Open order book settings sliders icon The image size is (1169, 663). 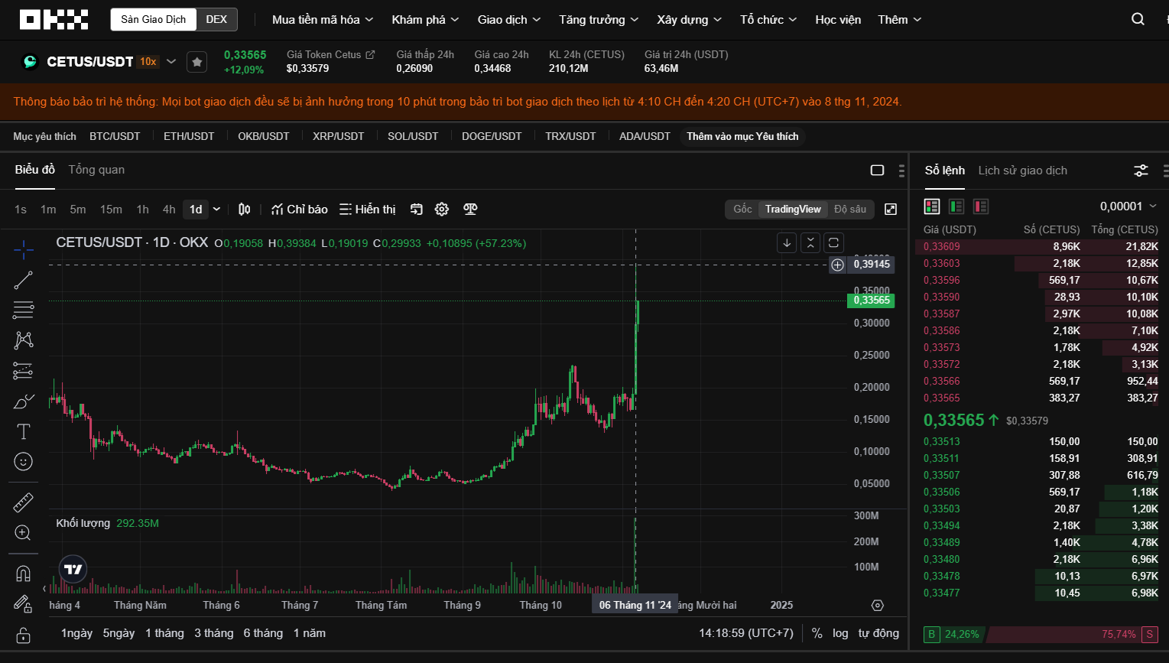tap(1141, 171)
